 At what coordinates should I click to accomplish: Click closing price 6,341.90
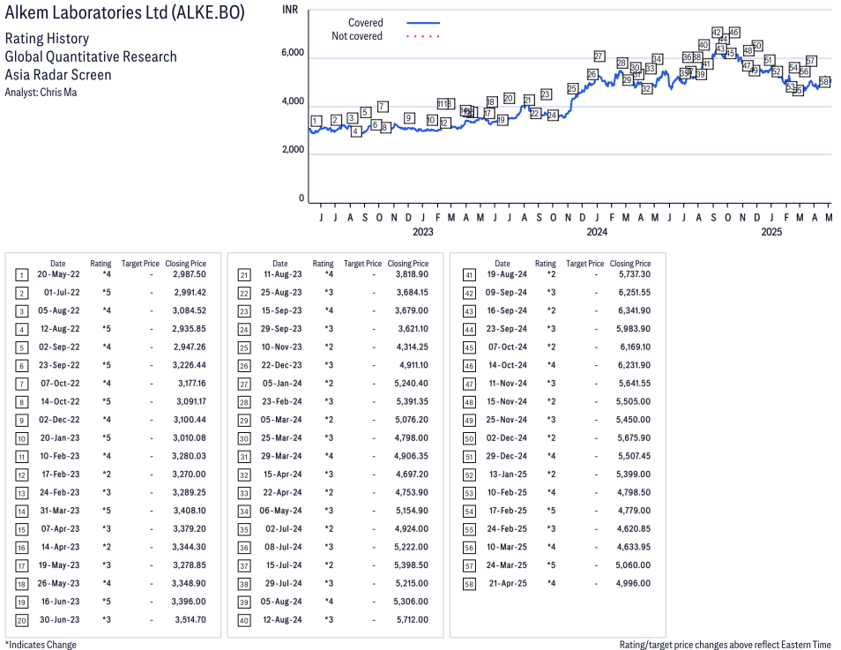(x=635, y=310)
